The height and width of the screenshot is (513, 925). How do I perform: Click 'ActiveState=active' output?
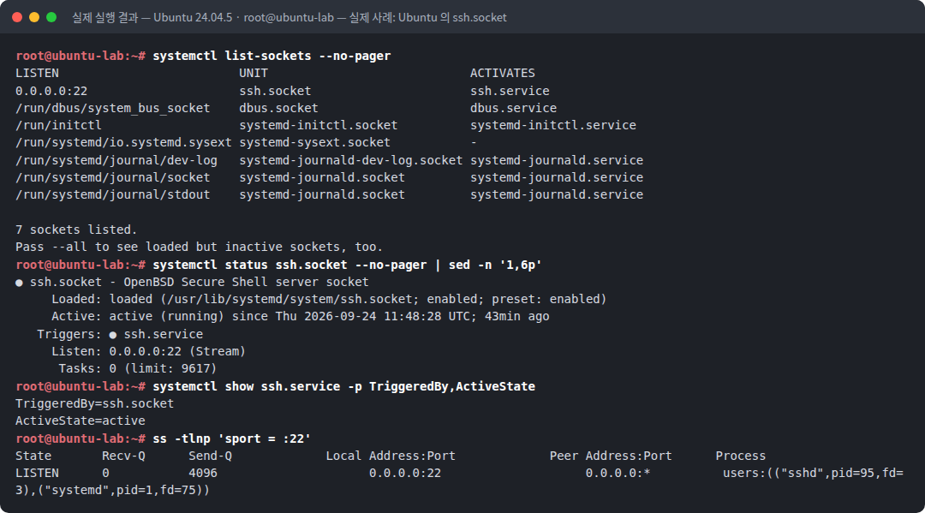[81, 421]
